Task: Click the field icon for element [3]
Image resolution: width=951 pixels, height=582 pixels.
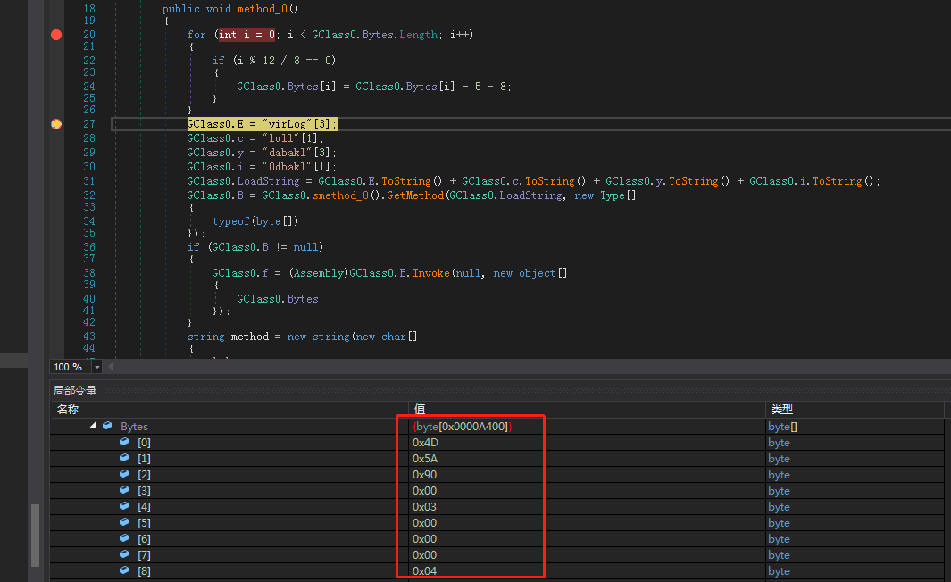Action: pos(124,490)
